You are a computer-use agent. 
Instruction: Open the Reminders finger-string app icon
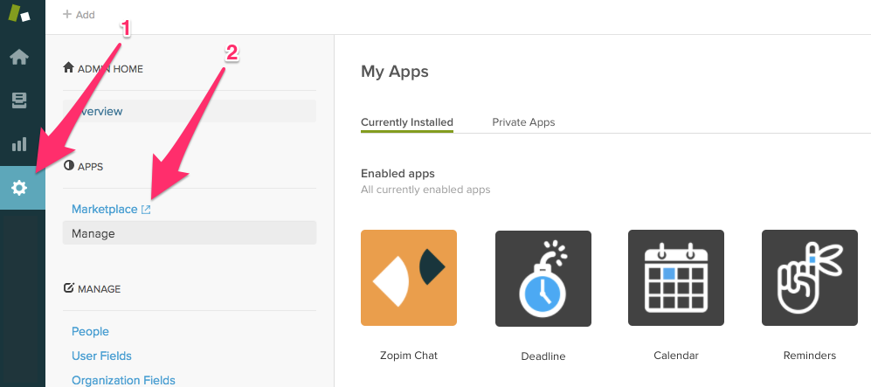pos(809,278)
